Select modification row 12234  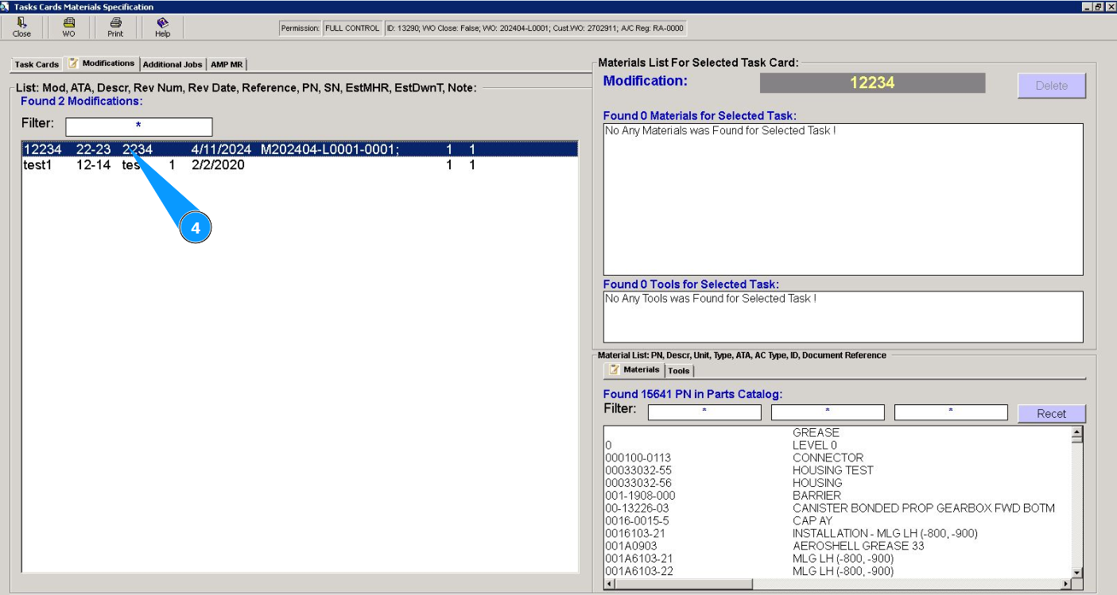click(x=300, y=149)
